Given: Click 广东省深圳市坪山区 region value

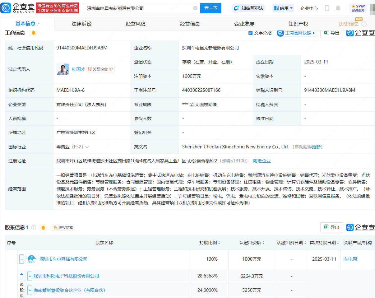Looking at the screenshot, I should (x=76, y=133).
